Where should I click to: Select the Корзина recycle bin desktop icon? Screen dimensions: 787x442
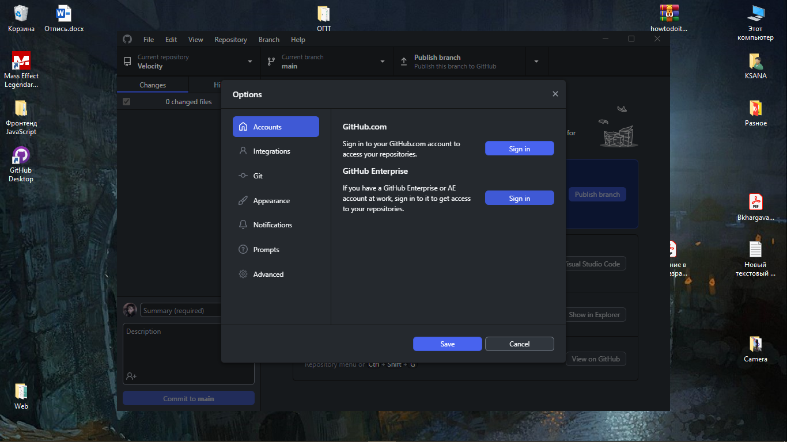coord(21,18)
